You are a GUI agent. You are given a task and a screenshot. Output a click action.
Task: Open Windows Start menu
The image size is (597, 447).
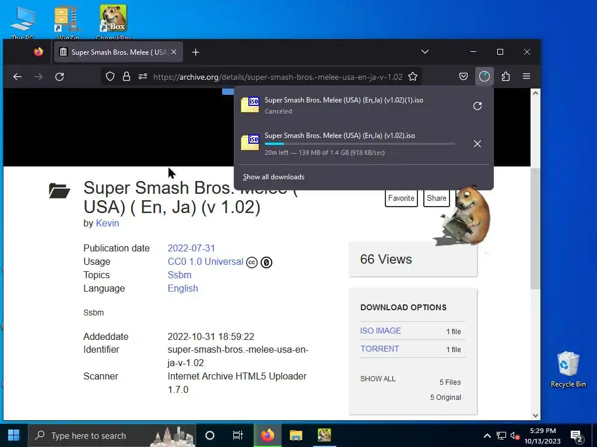tap(14, 435)
